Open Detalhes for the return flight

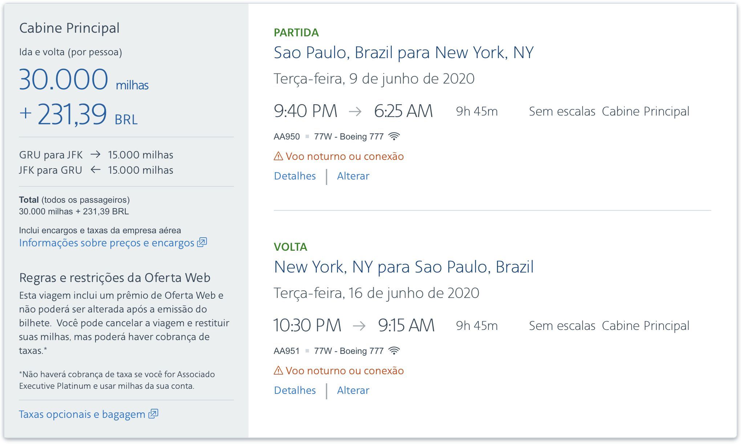(295, 390)
